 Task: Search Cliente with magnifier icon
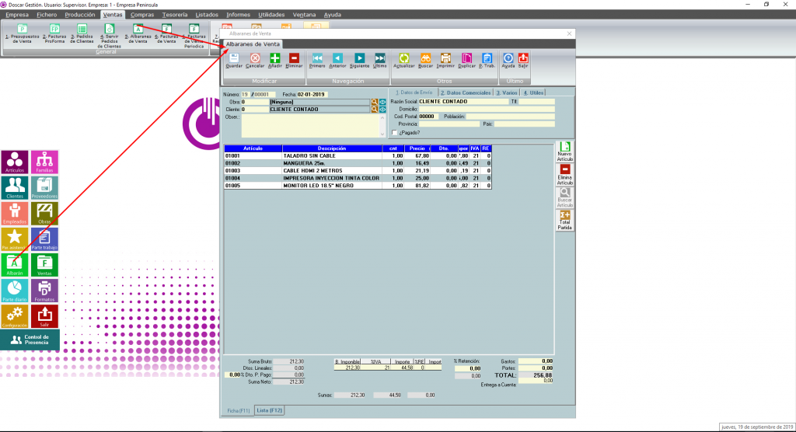click(375, 109)
